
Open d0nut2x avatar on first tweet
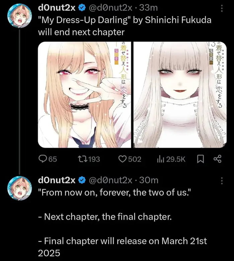(x=19, y=16)
